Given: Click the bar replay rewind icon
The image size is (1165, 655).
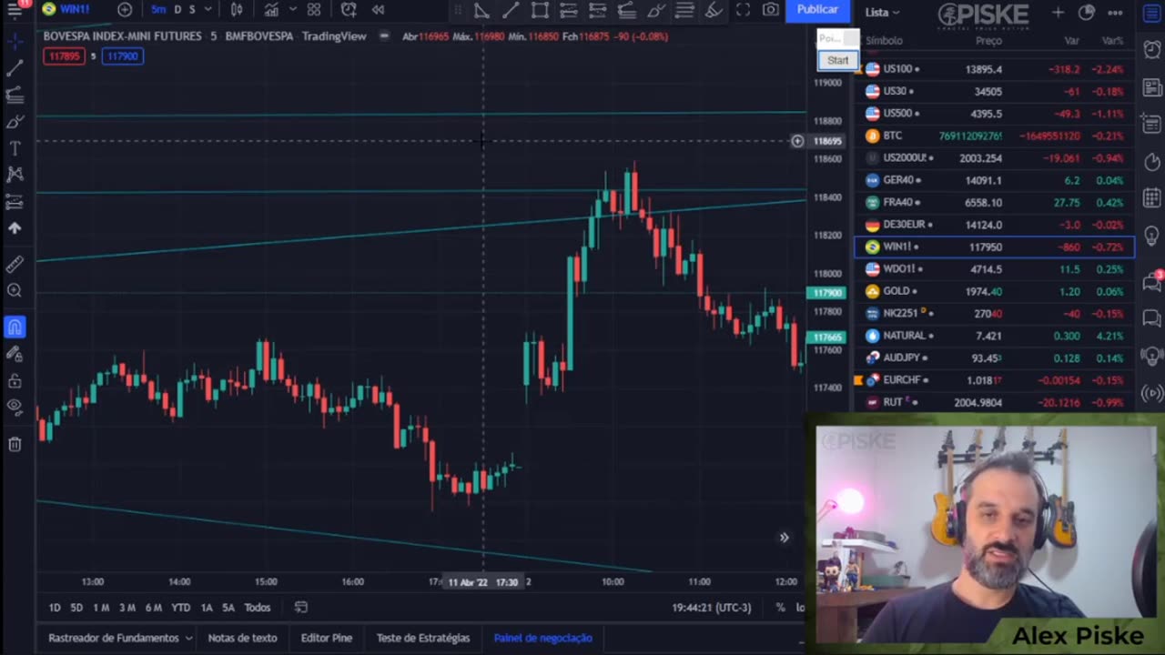Looking at the screenshot, I should click(378, 10).
